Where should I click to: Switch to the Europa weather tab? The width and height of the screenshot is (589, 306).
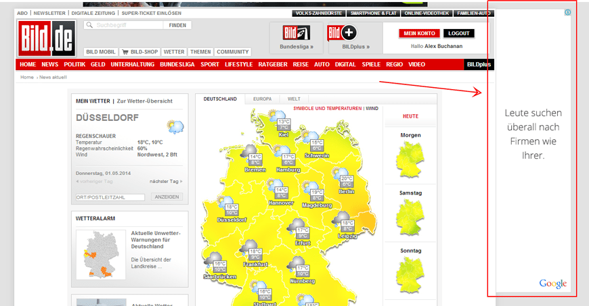pyautogui.click(x=262, y=99)
